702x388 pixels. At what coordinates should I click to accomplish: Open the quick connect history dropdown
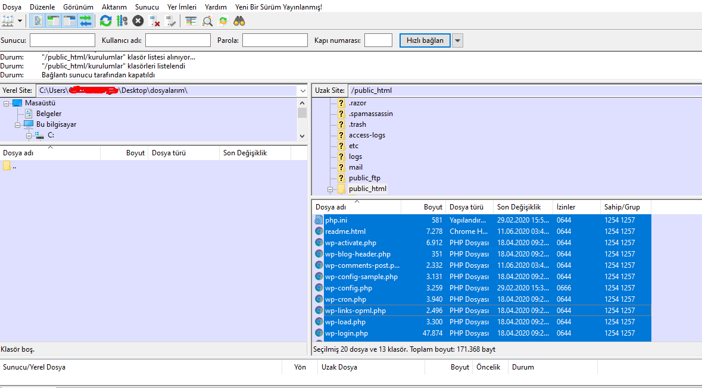[457, 40]
